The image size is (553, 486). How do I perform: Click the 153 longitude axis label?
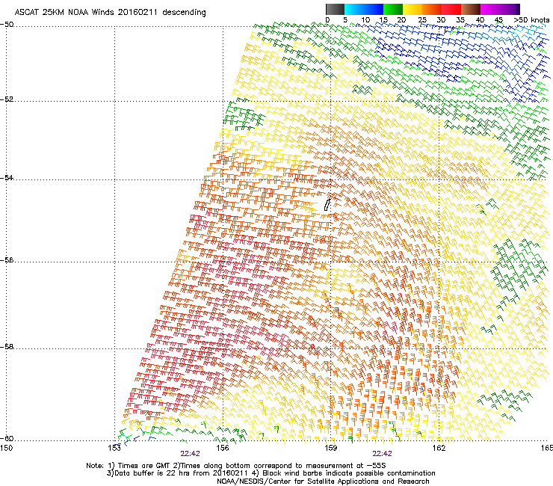[x=114, y=448]
